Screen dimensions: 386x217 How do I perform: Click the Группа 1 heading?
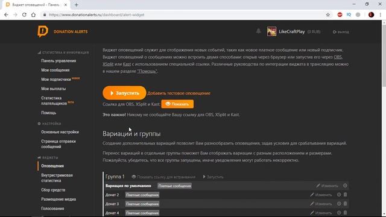click(115, 177)
